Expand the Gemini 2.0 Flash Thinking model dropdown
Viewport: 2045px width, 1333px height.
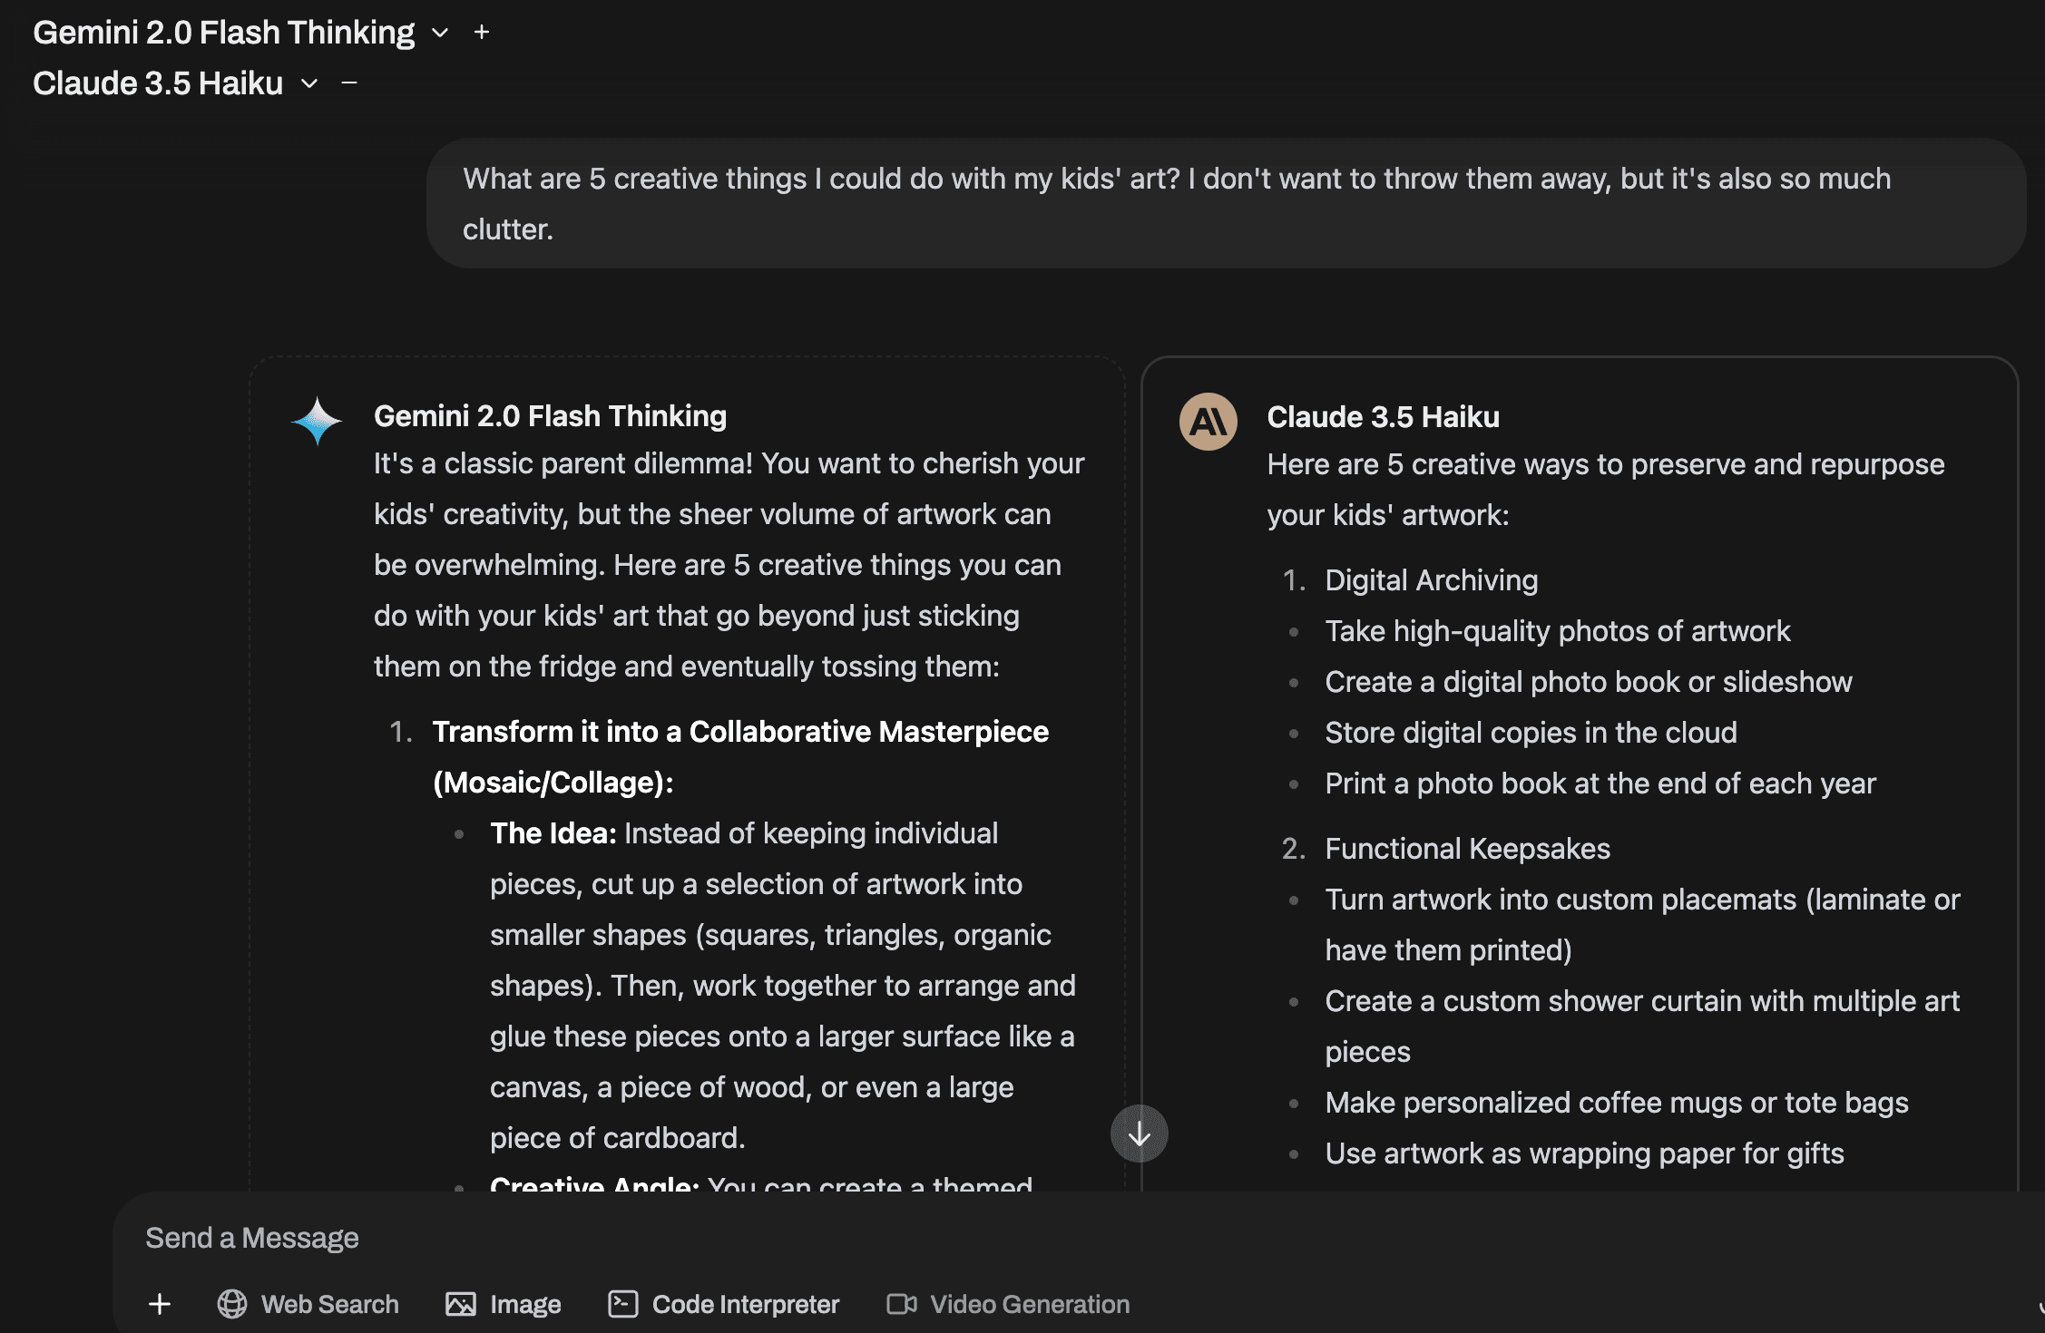(440, 33)
